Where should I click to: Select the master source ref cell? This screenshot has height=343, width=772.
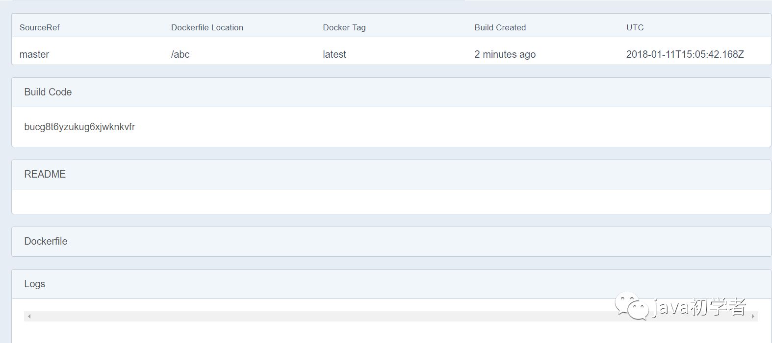[x=34, y=54]
